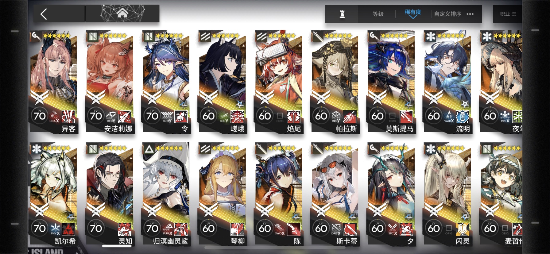
Task: Click the module icon on 凯尔希's card
Action: click(55, 229)
